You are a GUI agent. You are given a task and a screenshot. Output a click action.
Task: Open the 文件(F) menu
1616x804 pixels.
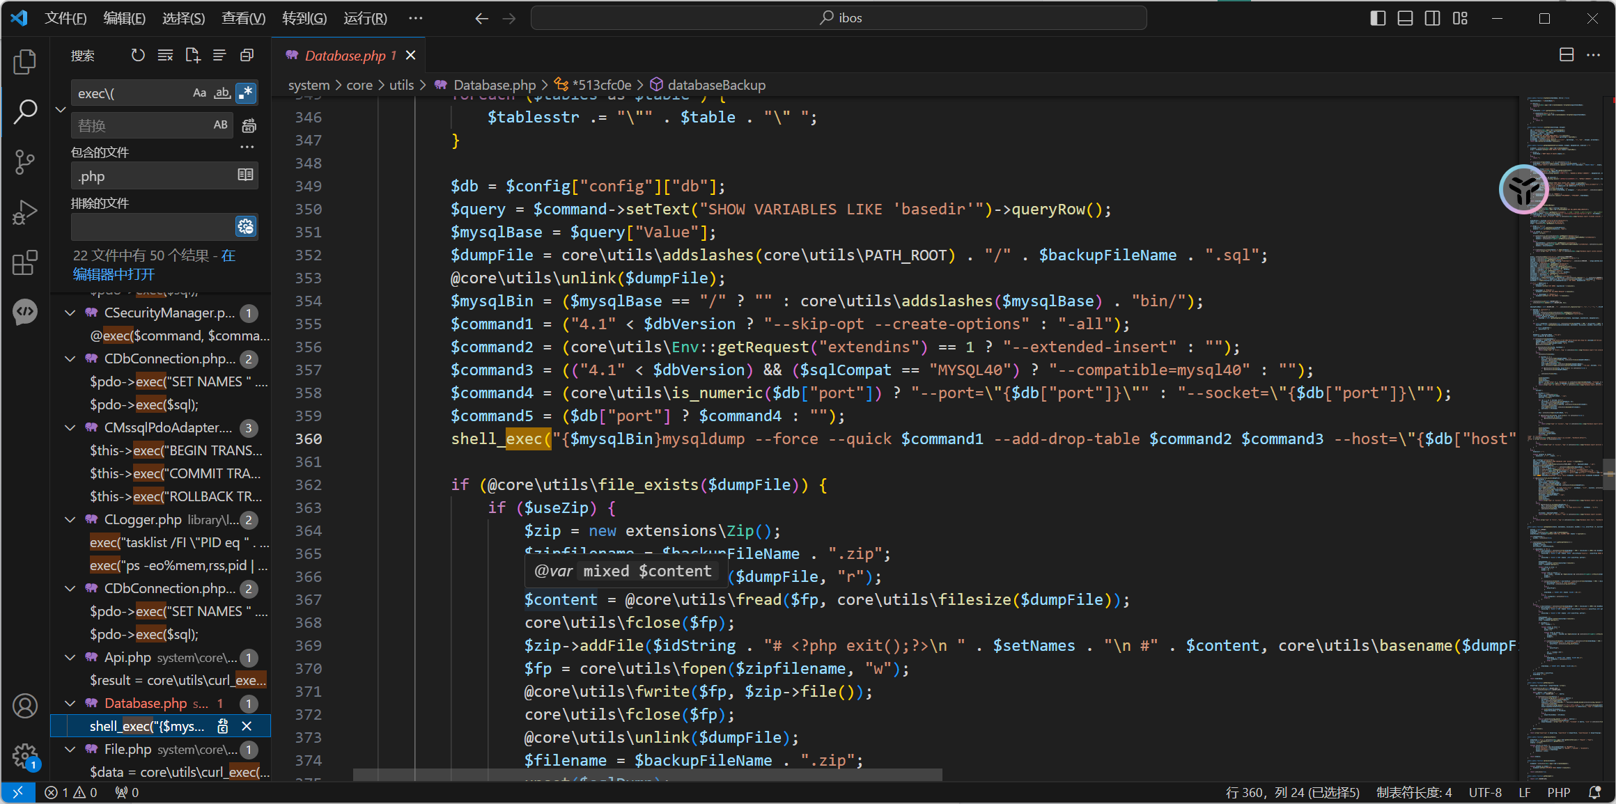coord(65,18)
